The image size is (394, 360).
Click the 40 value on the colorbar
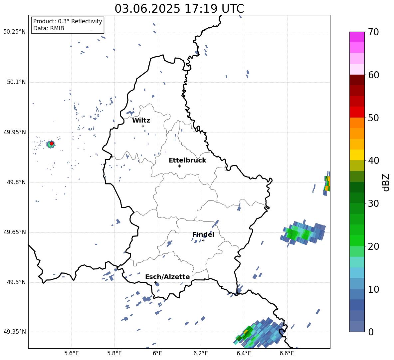pyautogui.click(x=373, y=161)
